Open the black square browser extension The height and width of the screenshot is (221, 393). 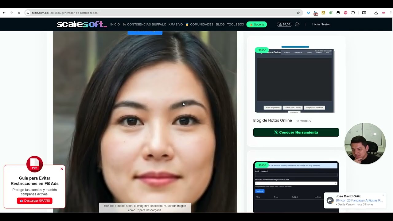338,13
